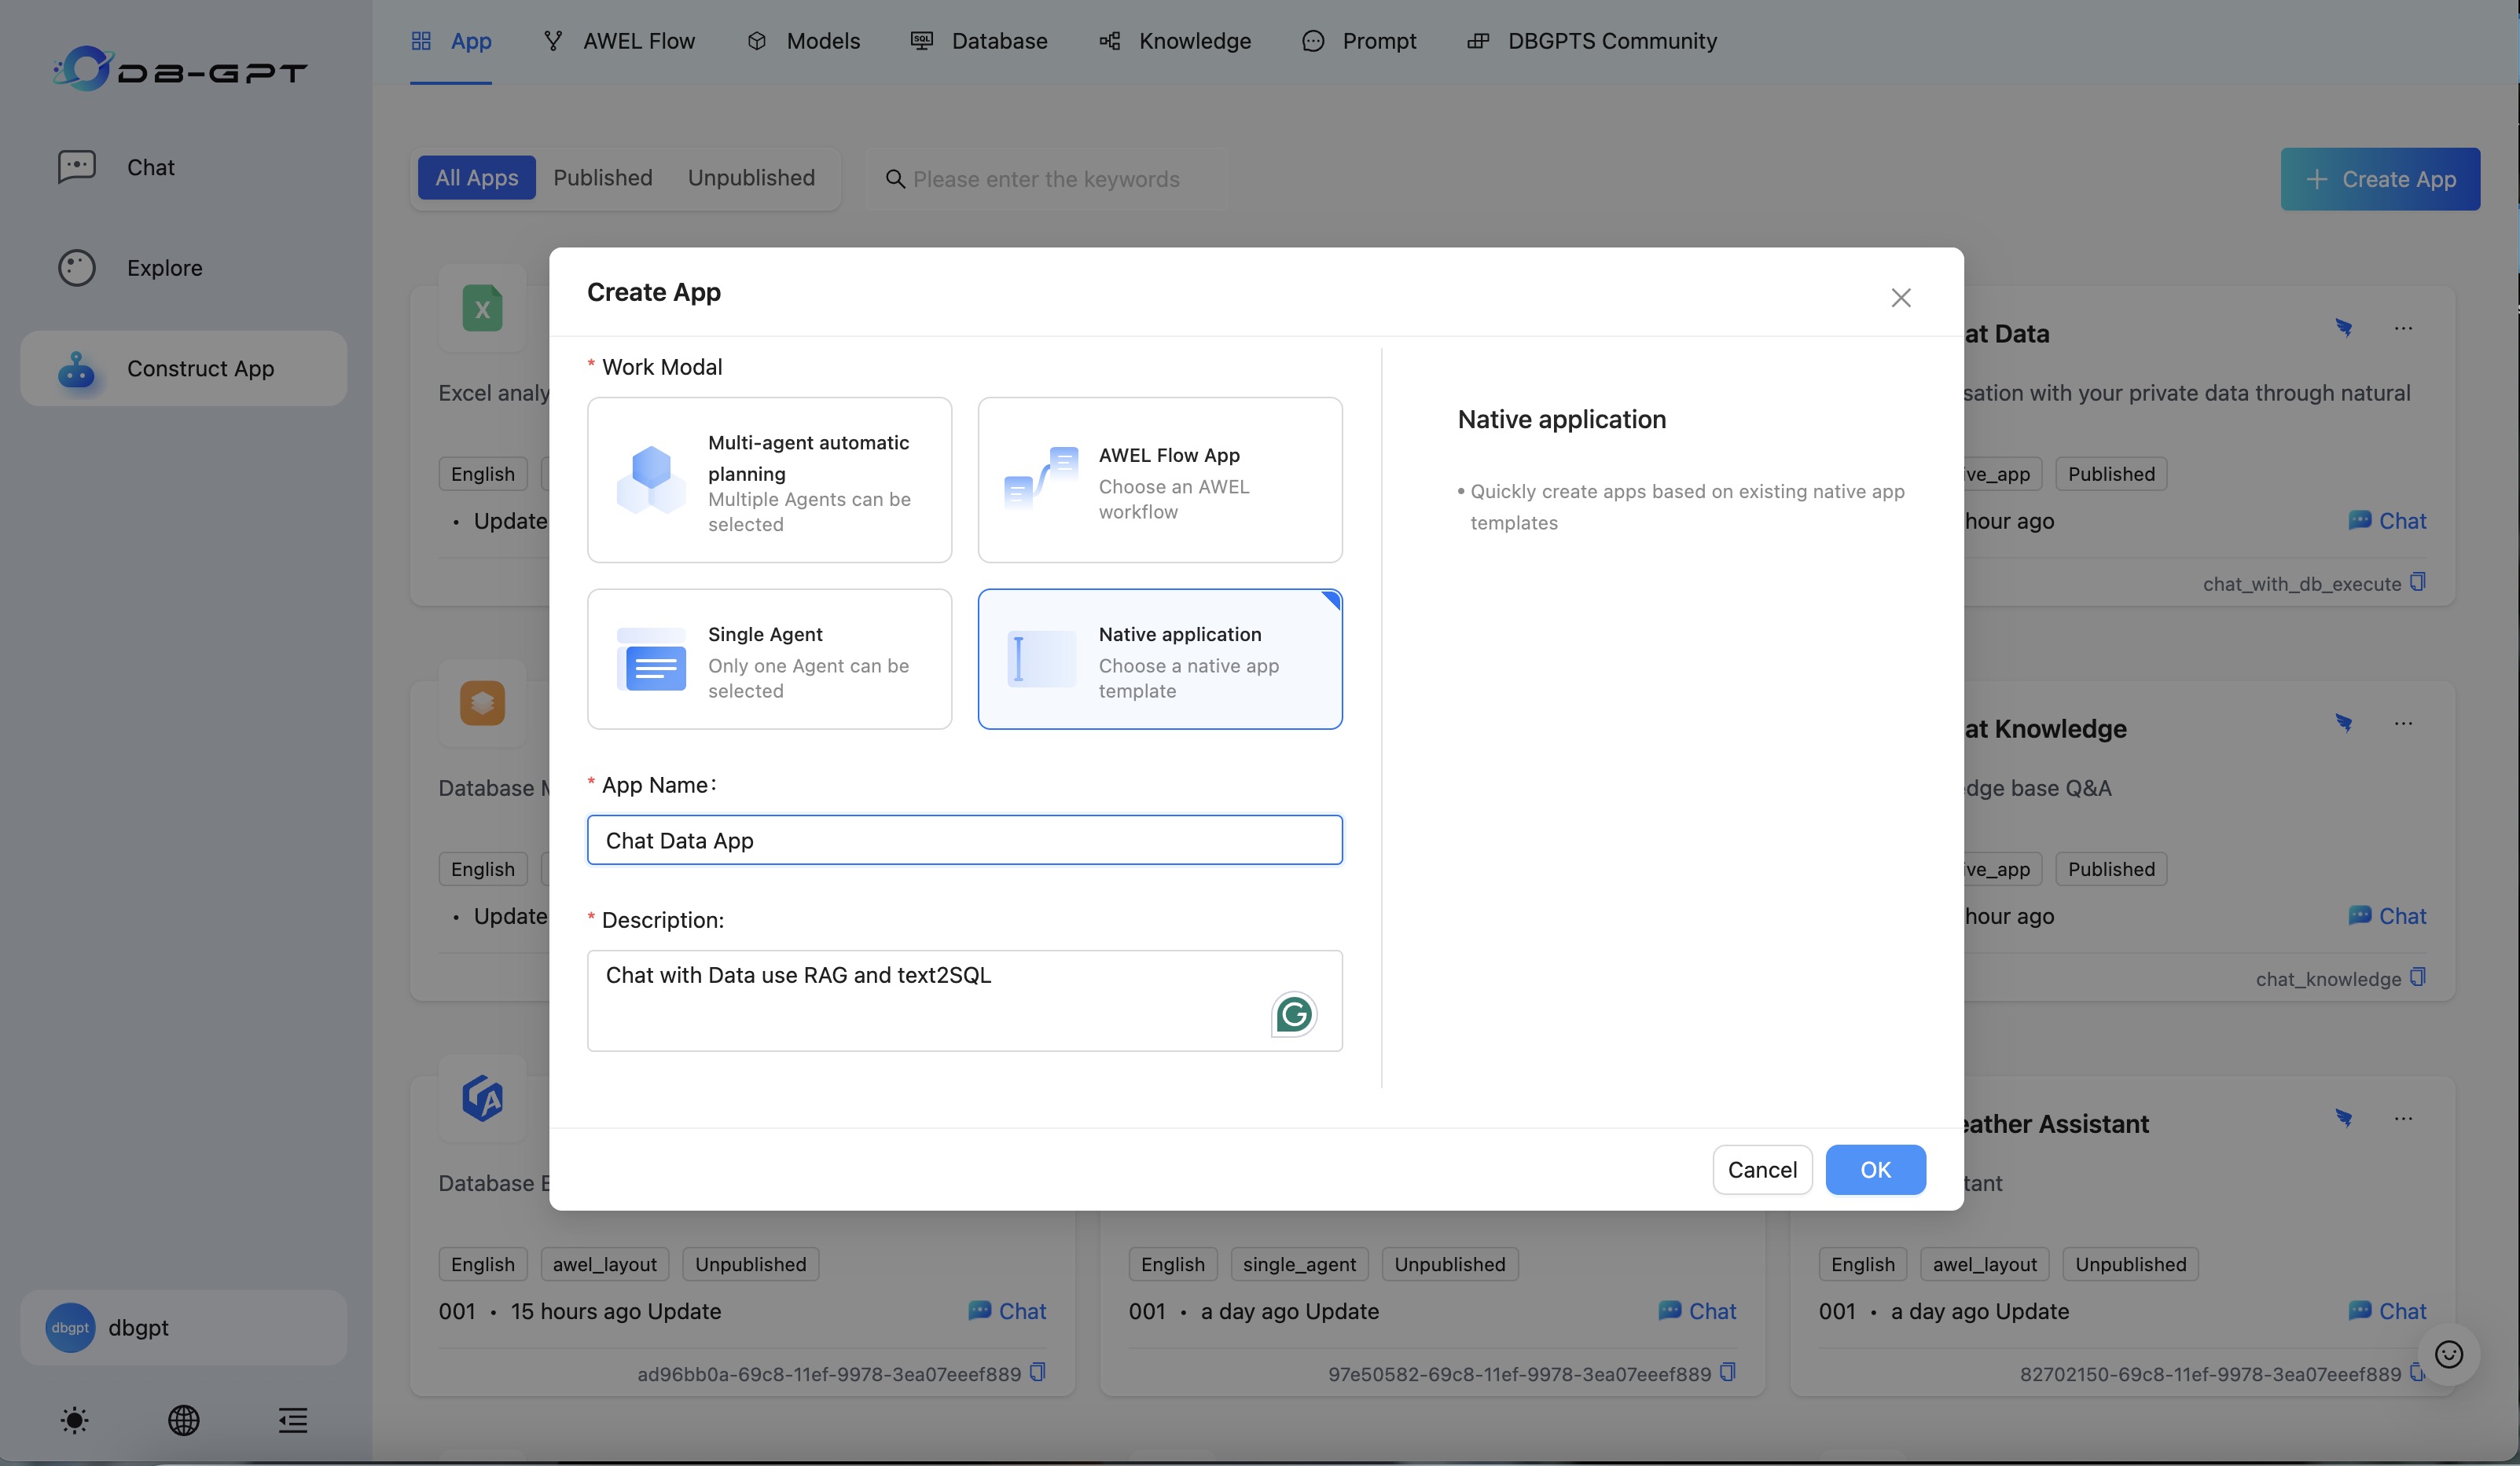2520x1466 pixels.
Task: Cancel the Create App dialog
Action: (1761, 1169)
